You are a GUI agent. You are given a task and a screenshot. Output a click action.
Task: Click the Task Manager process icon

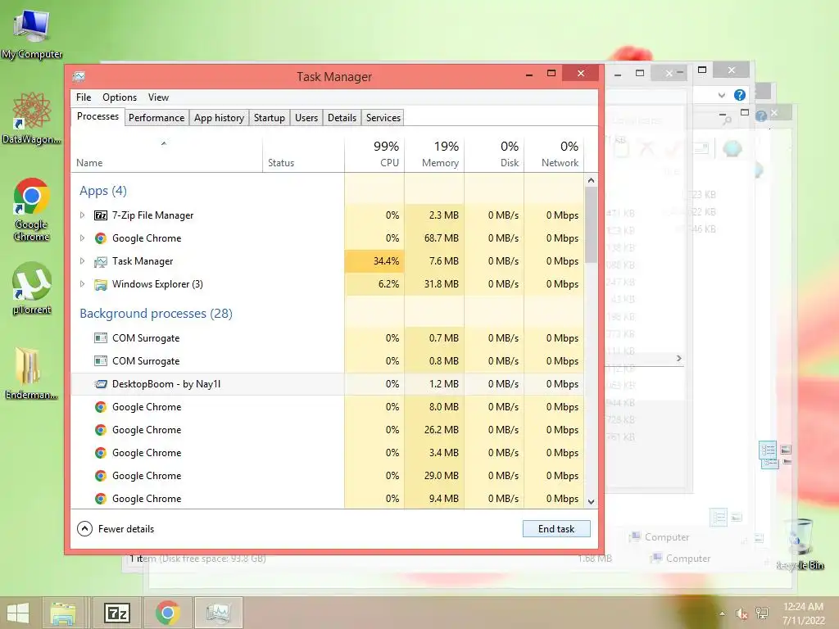[x=101, y=261]
